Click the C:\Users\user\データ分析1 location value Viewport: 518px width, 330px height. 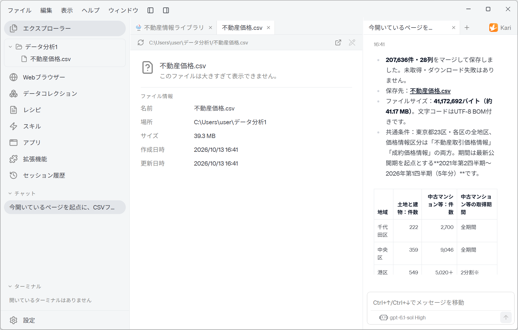click(230, 122)
